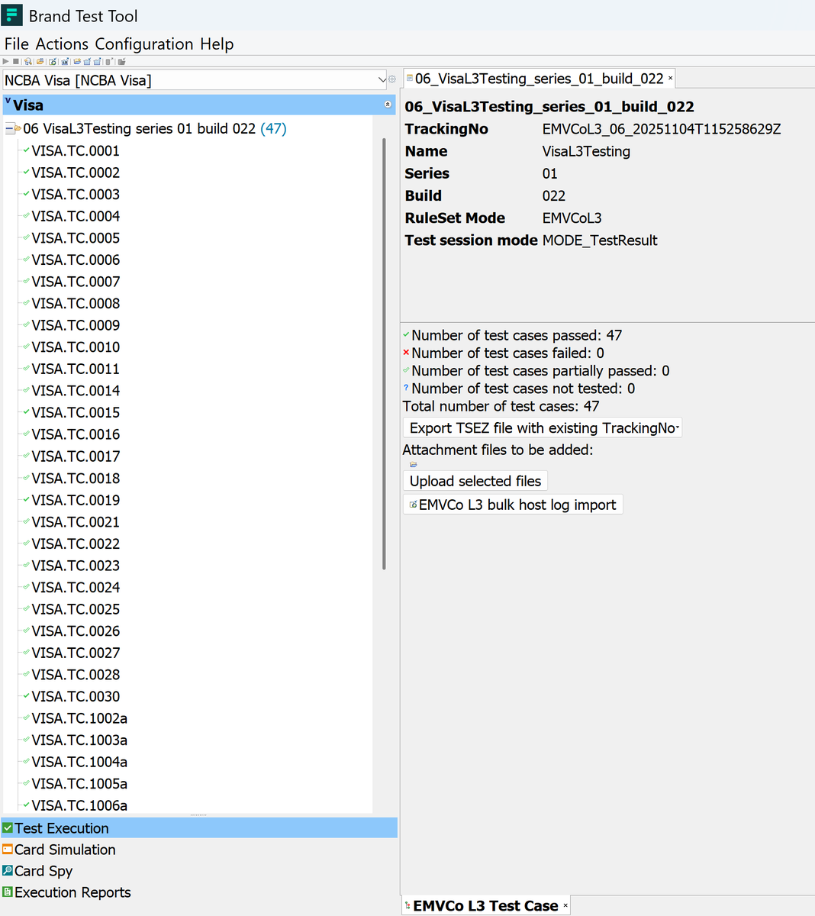
Task: Click EMVCo L3 bulk host log import
Action: [x=513, y=505]
